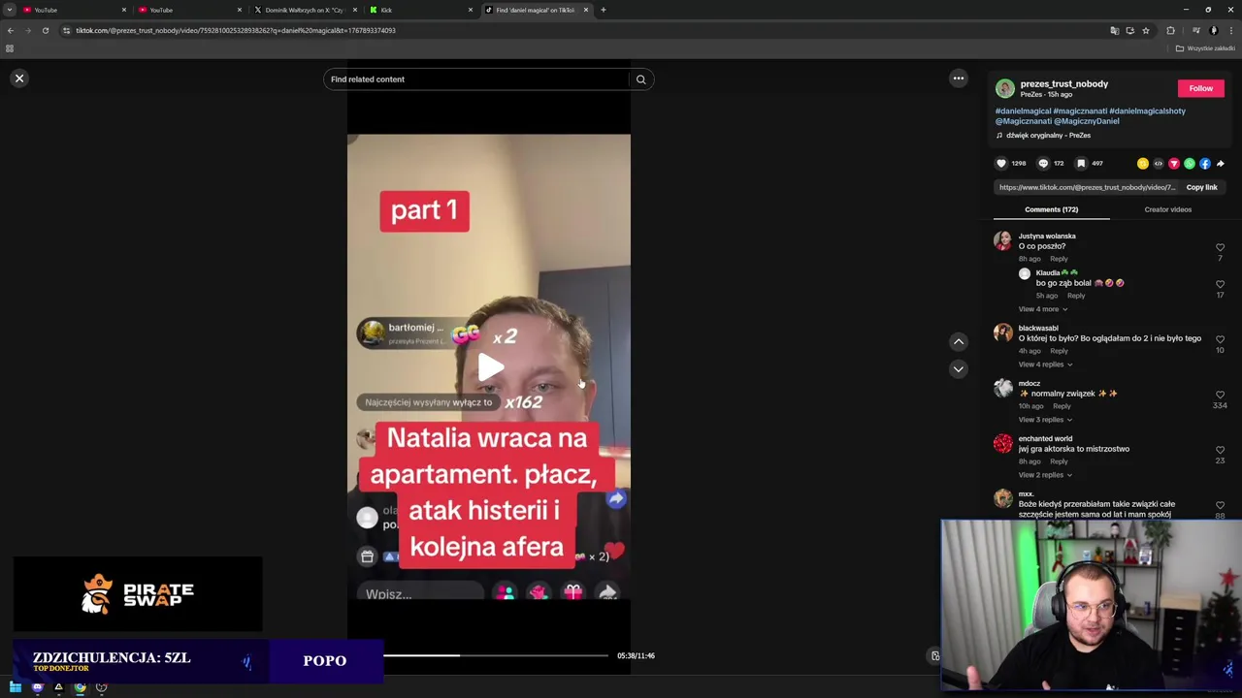Send to friends via red icon

(1174, 164)
